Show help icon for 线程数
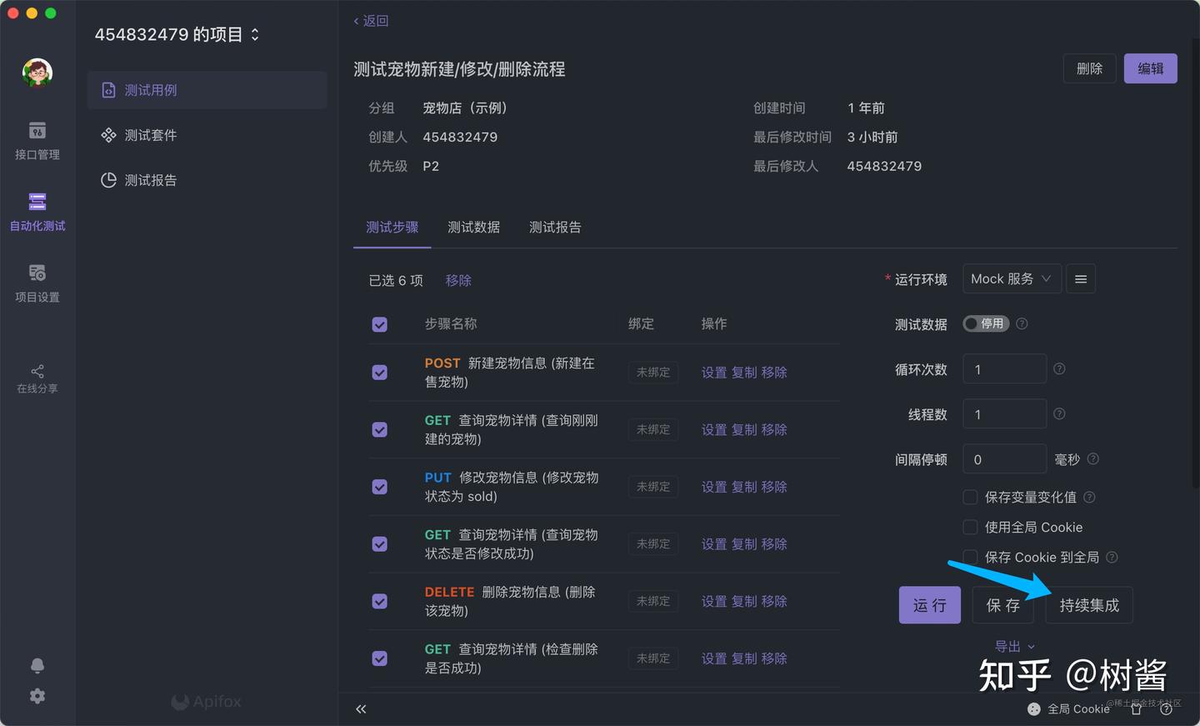The width and height of the screenshot is (1200, 726). [x=1059, y=413]
